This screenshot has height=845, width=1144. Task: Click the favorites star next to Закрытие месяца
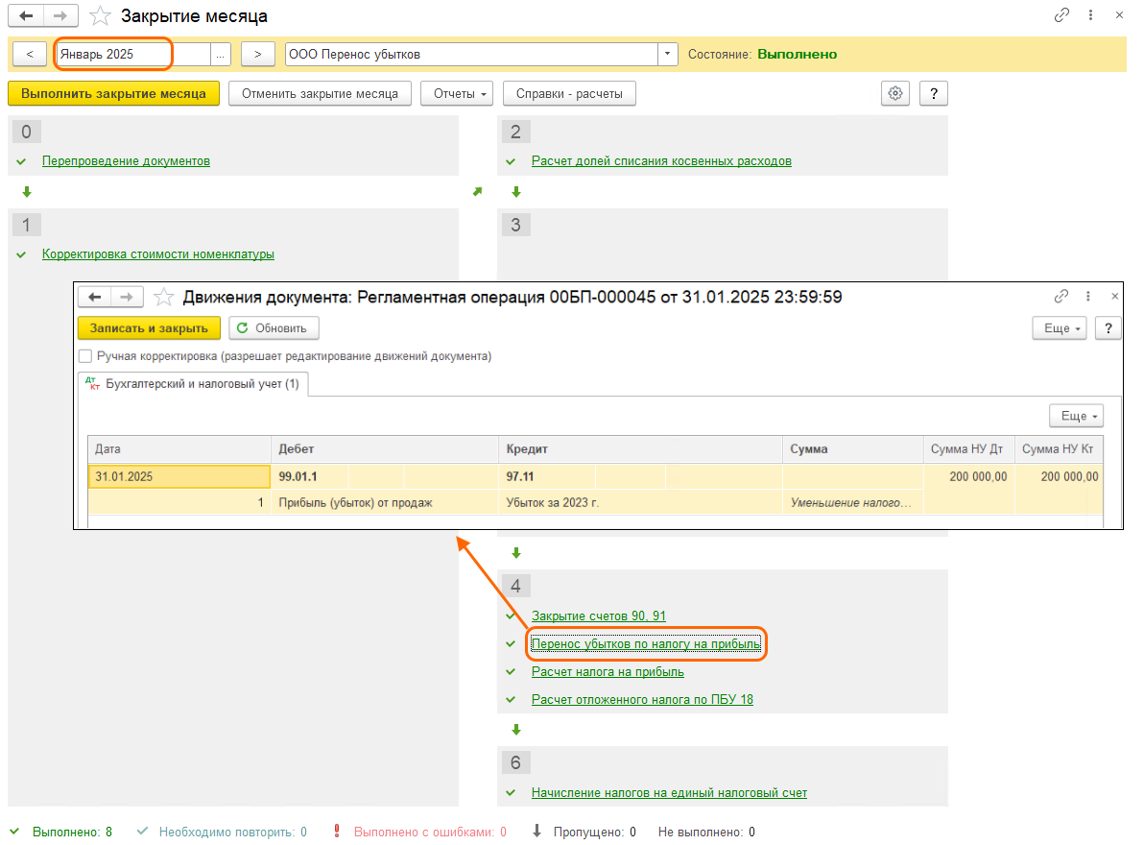click(x=99, y=16)
